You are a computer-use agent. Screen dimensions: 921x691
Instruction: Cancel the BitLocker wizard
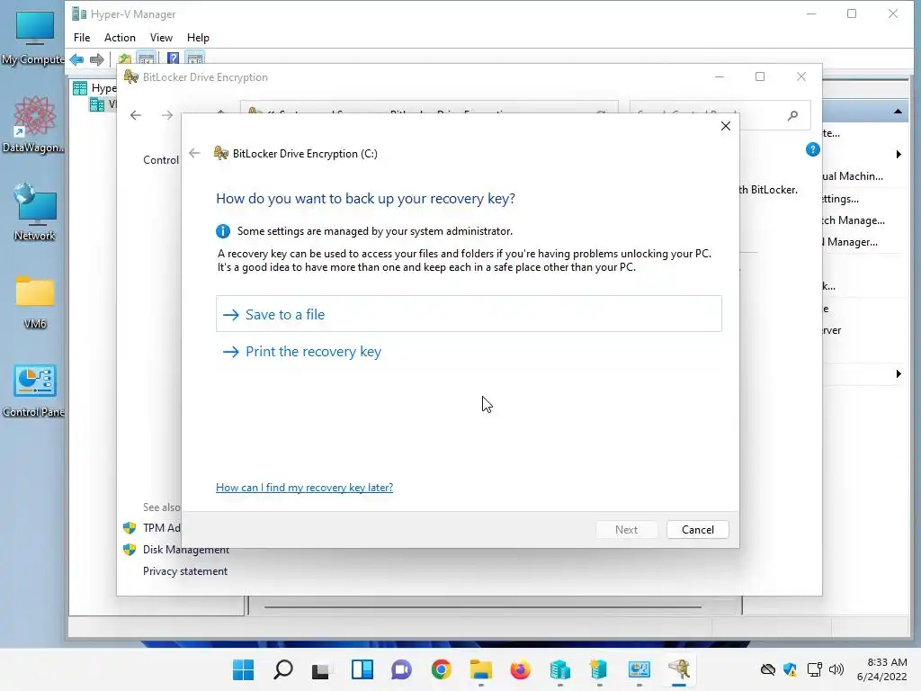pos(697,529)
